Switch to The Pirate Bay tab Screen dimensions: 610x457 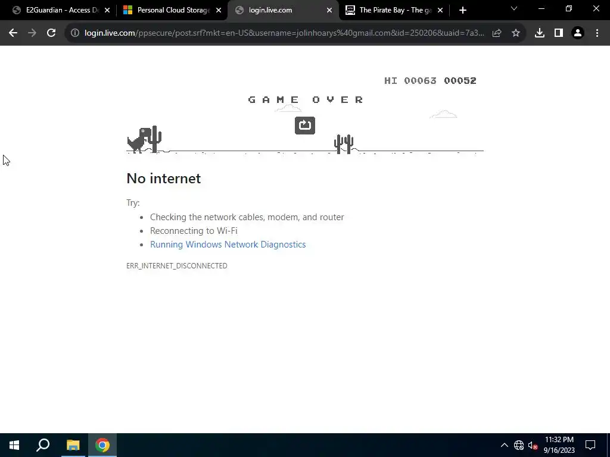click(x=389, y=10)
